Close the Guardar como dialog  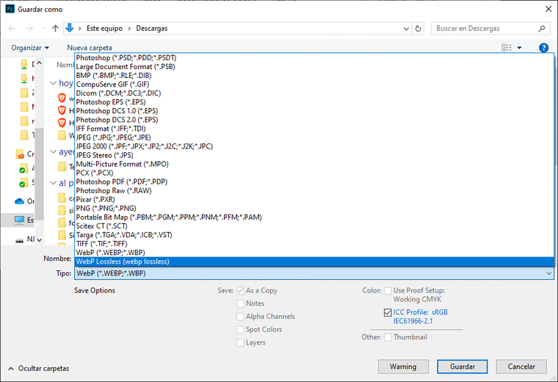[x=548, y=9]
